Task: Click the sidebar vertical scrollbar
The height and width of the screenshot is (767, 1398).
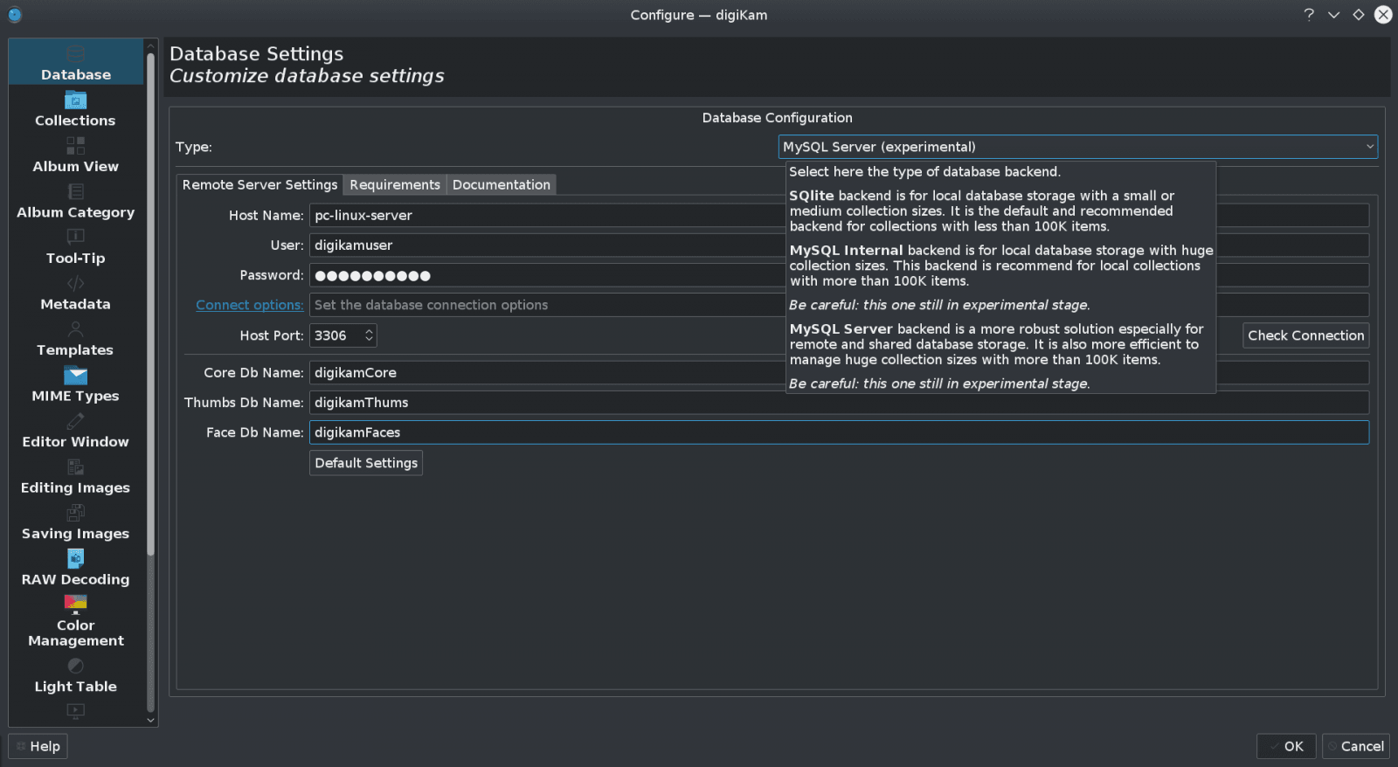Action: pyautogui.click(x=150, y=304)
